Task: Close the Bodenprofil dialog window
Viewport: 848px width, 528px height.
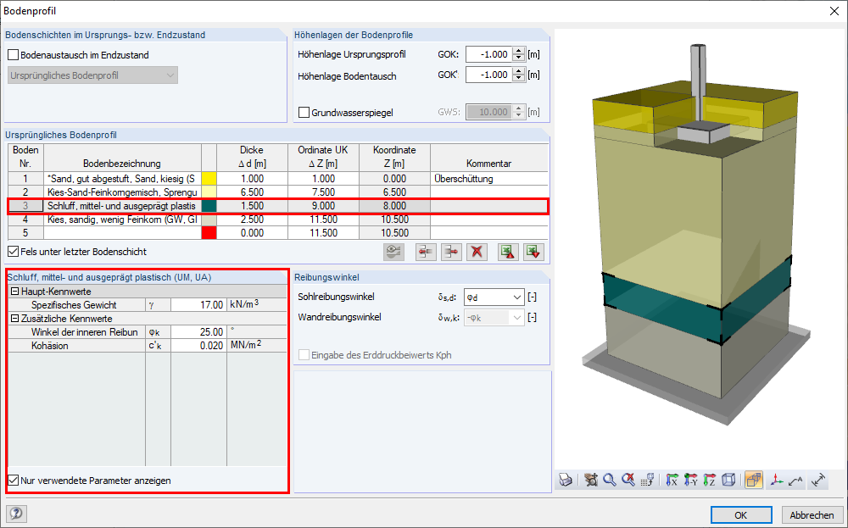Action: click(834, 11)
